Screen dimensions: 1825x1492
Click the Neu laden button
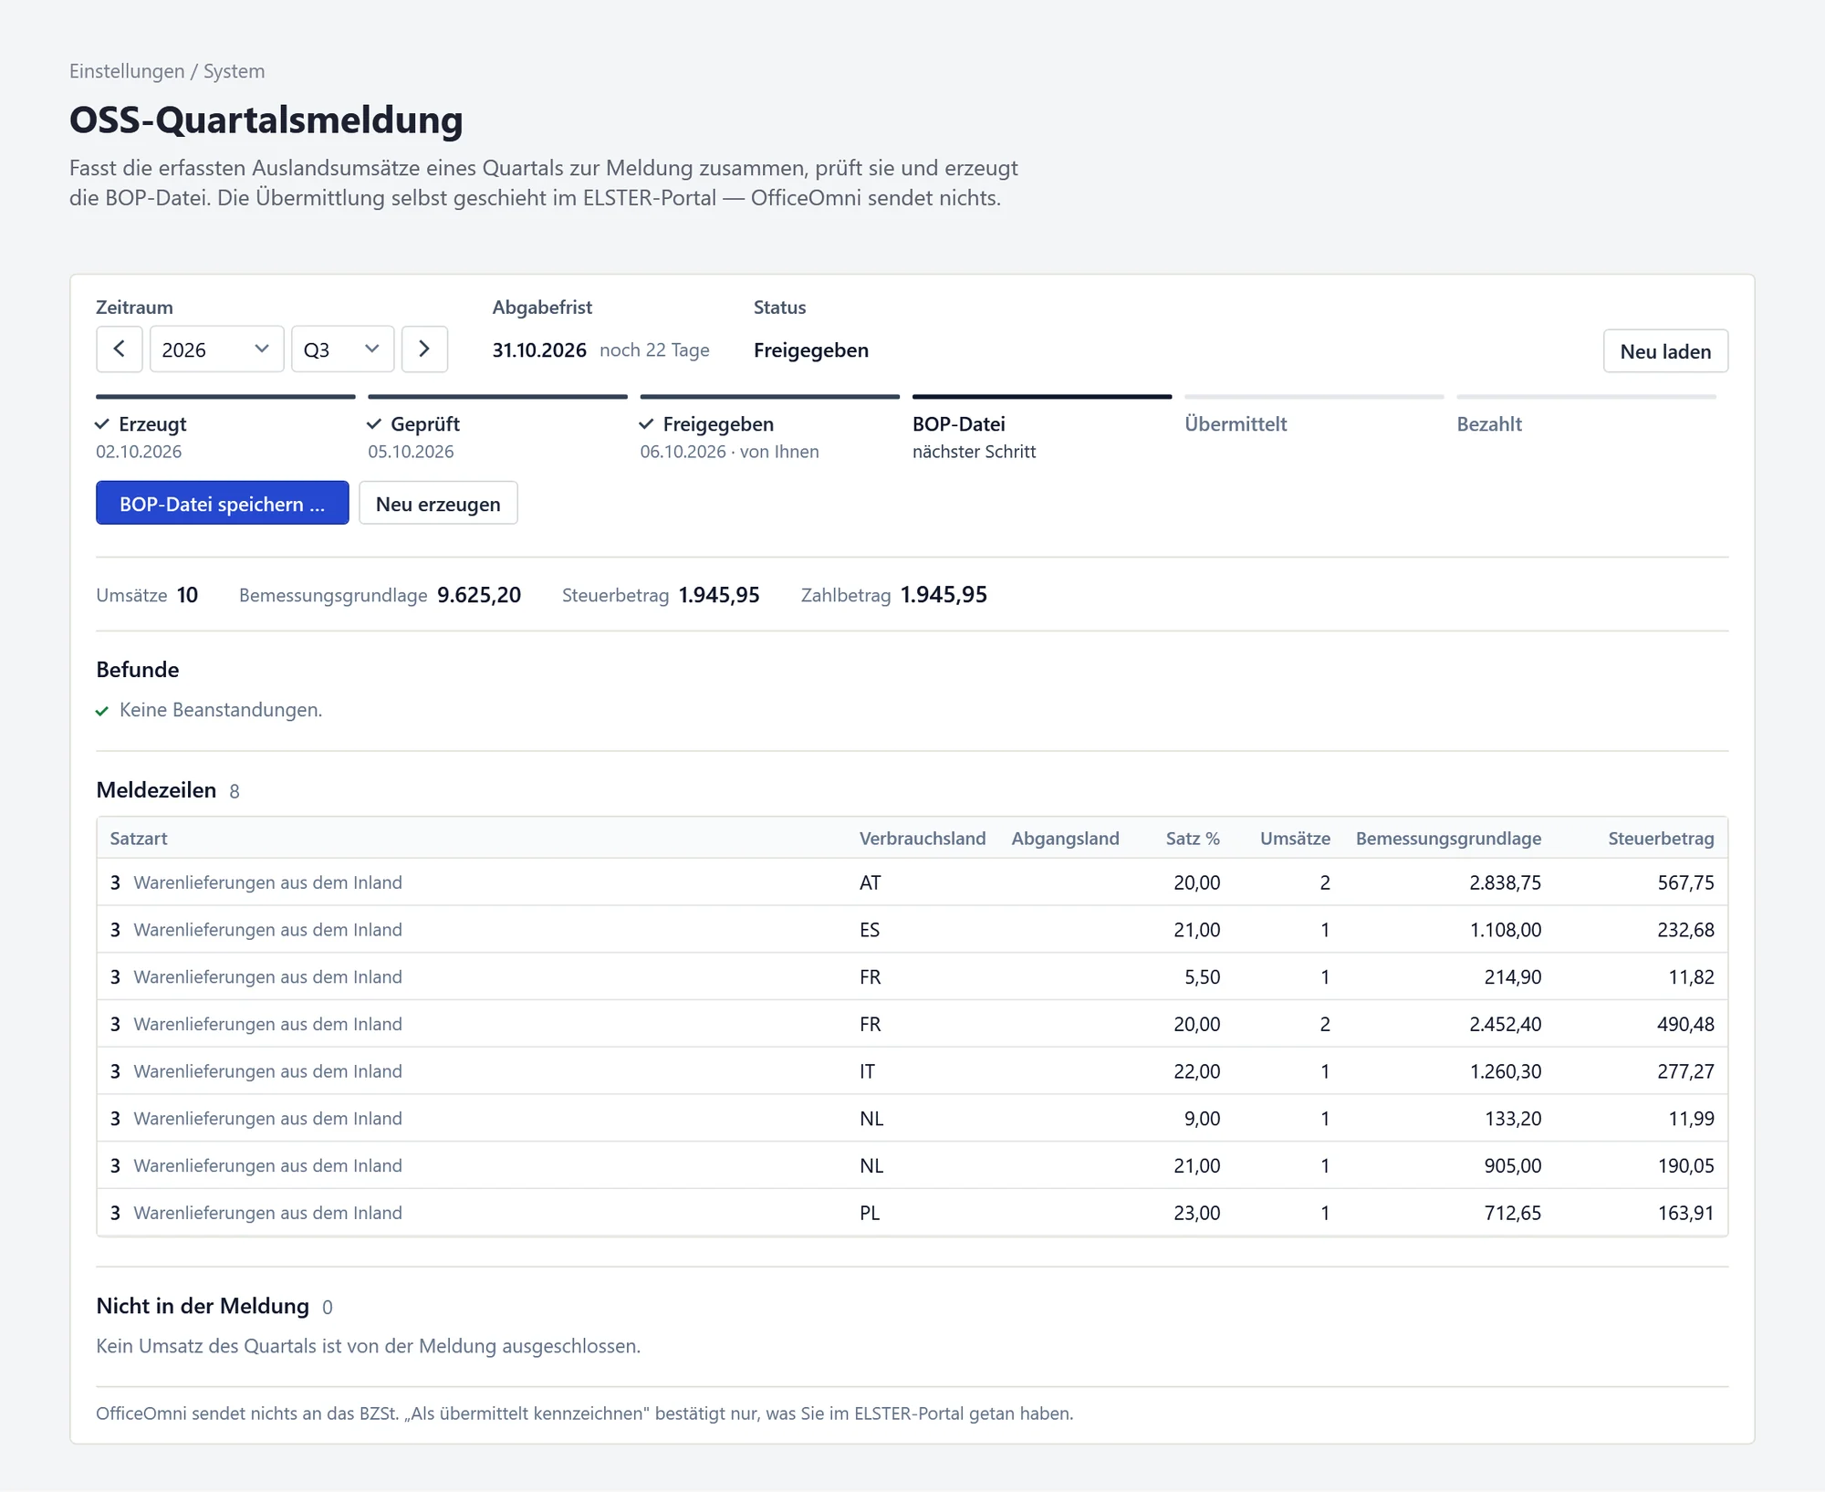[x=1665, y=351]
